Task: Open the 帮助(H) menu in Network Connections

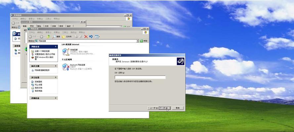Action: click(x=82, y=32)
